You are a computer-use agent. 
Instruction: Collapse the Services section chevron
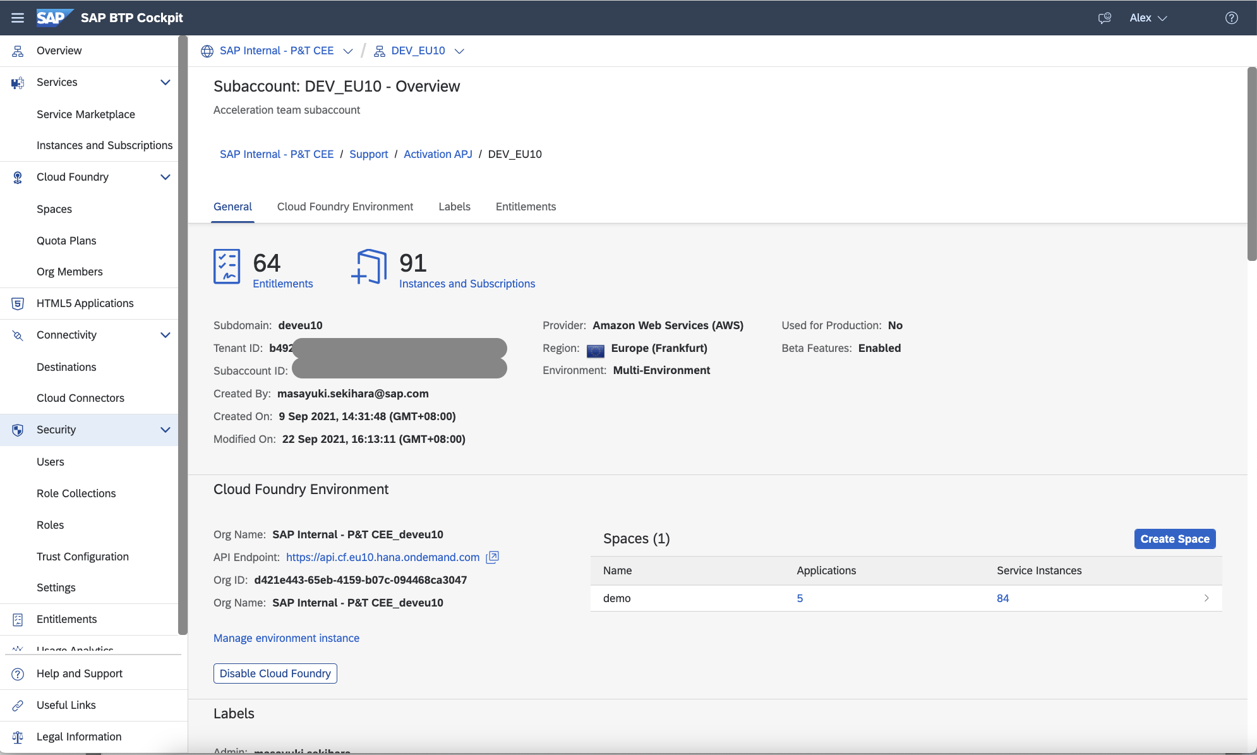(x=165, y=82)
